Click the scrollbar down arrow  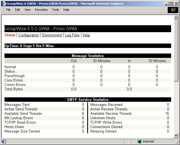click(x=176, y=136)
